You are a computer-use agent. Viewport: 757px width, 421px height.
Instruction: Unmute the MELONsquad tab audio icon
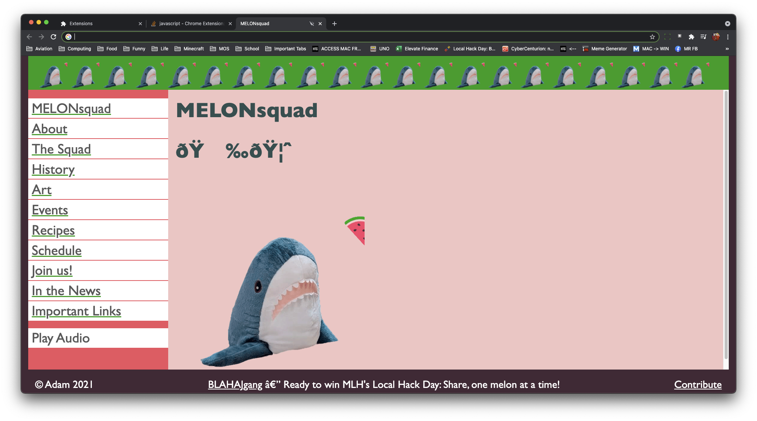click(x=312, y=24)
